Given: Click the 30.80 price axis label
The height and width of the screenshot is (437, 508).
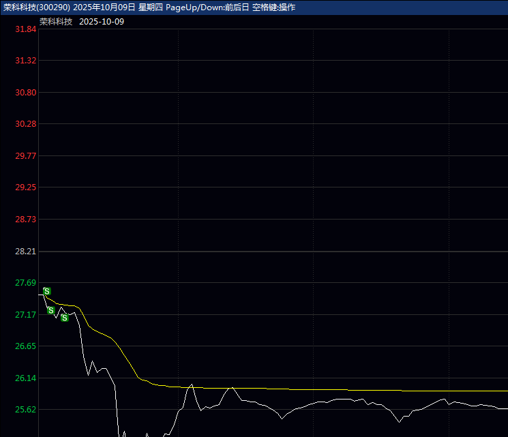Looking at the screenshot, I should [25, 93].
